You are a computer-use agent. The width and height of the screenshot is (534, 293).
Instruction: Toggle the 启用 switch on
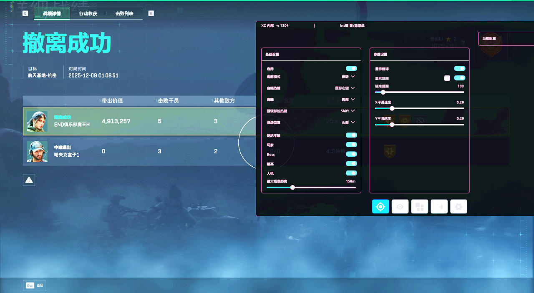tap(351, 68)
